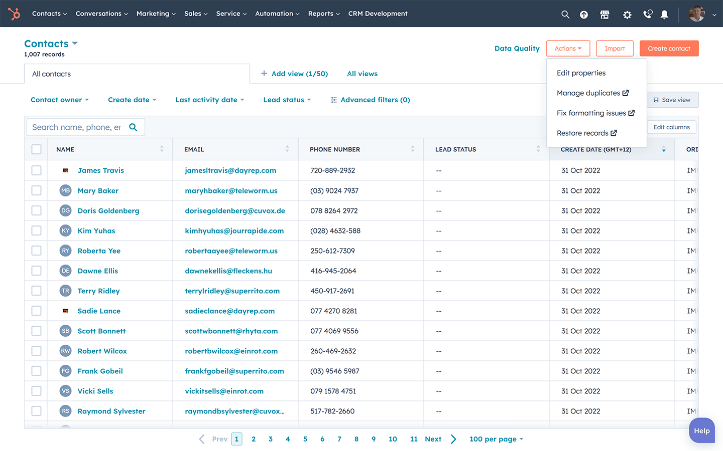Click the upgrade arrow icon in the top bar
Screen dimensions: 723x451
point(584,15)
